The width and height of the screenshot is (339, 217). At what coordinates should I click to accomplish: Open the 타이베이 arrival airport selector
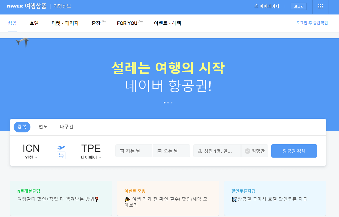pyautogui.click(x=91, y=158)
